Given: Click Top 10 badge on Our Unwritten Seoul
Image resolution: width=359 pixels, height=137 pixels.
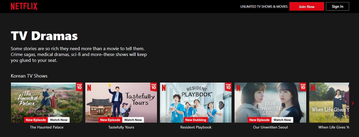Looking at the screenshot, I should coord(303,86).
